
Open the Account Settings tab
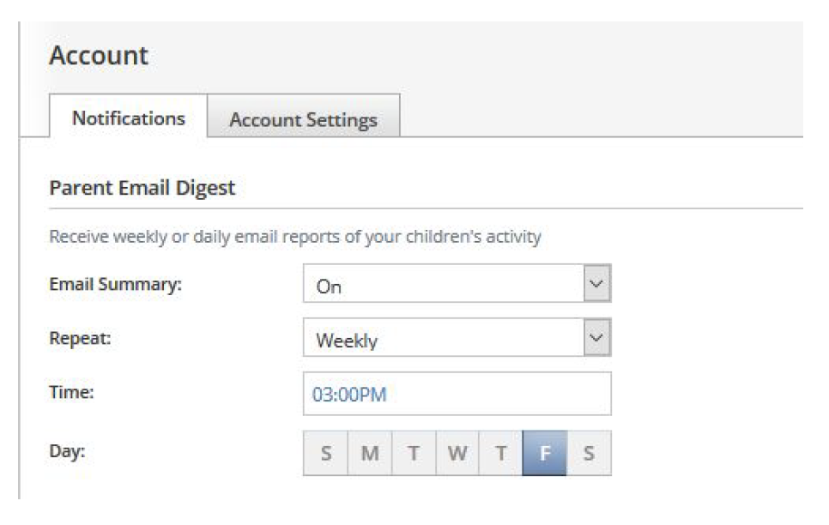pos(303,120)
